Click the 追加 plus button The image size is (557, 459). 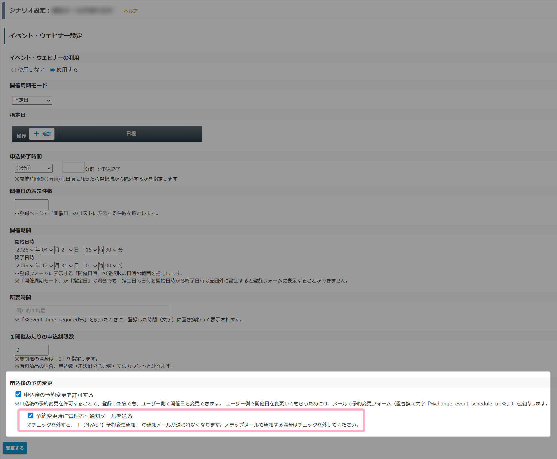tap(42, 134)
